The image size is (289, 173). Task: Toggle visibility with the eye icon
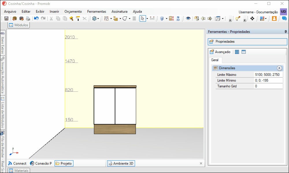coord(188,18)
